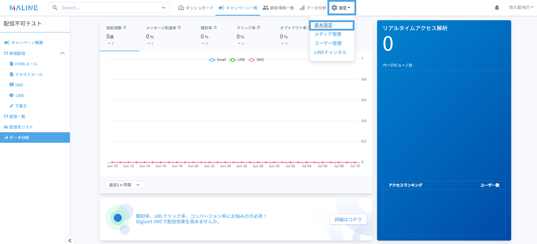Open the 設定 settings dropdown
This screenshot has height=244, width=537.
point(342,8)
